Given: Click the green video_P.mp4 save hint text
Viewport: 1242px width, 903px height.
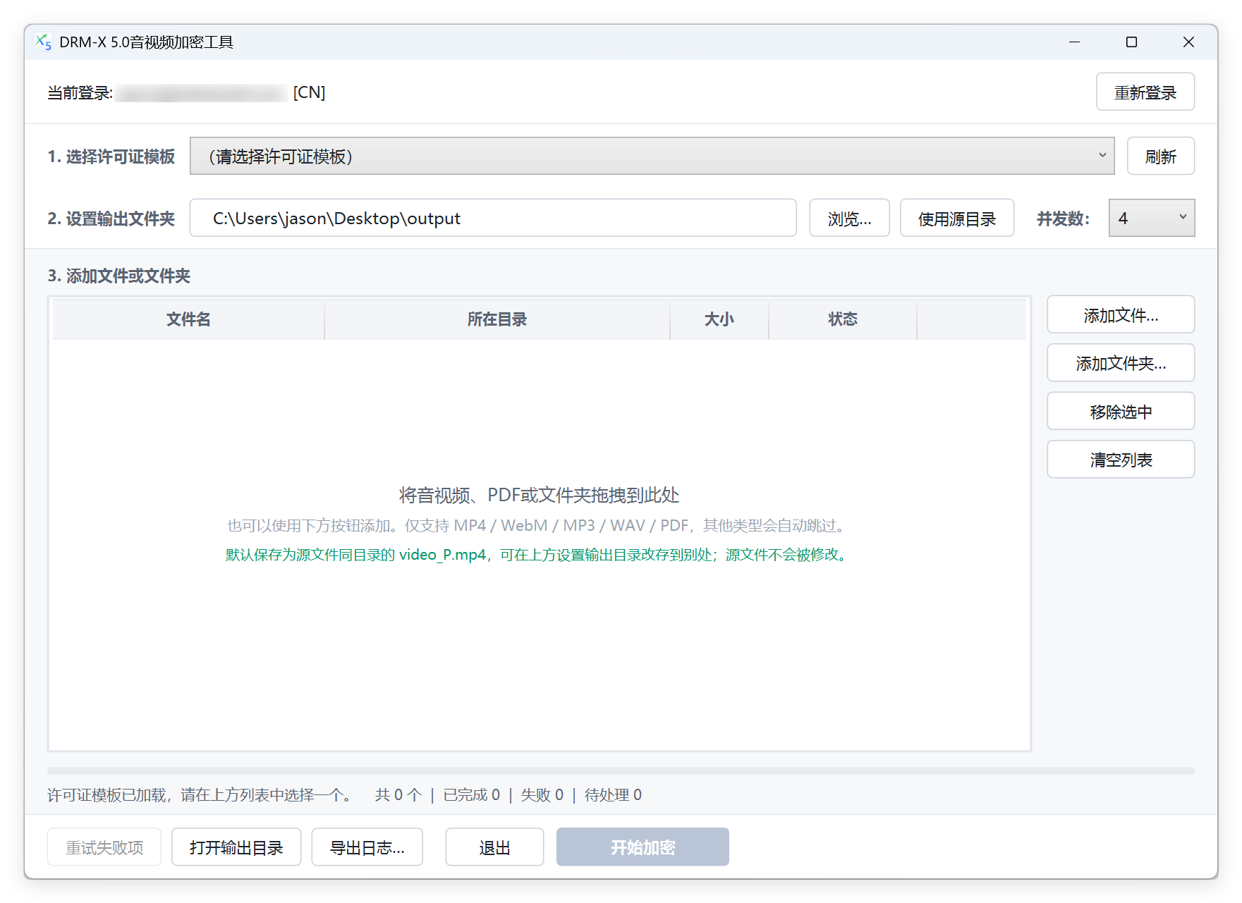Looking at the screenshot, I should point(538,555).
